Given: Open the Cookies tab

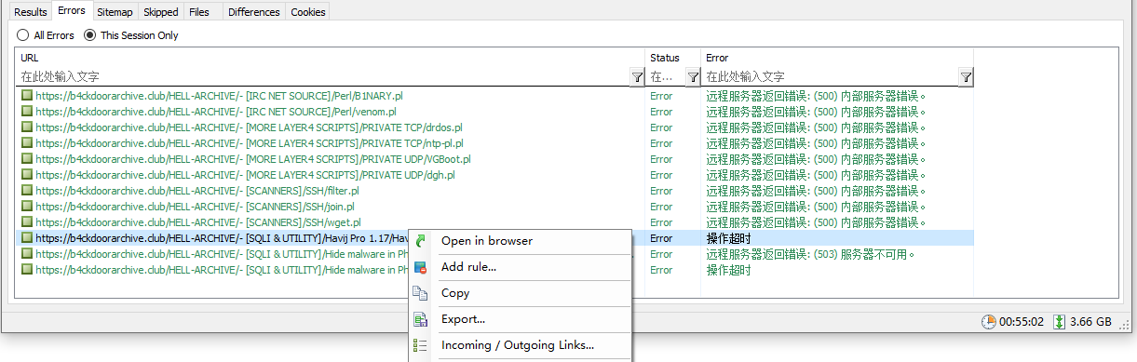Looking at the screenshot, I should 307,12.
